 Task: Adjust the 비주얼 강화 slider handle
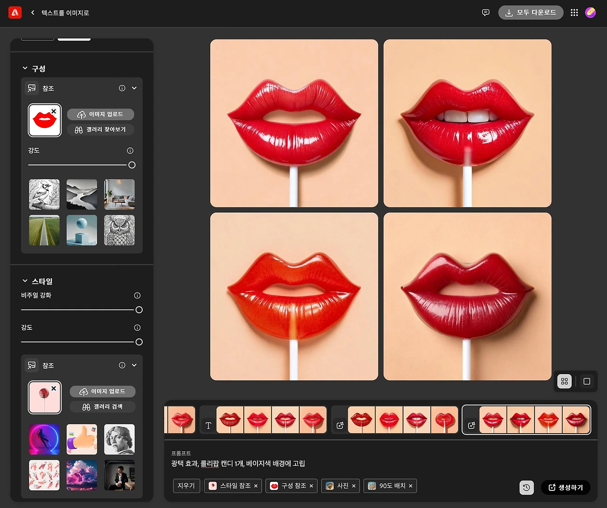coord(139,310)
